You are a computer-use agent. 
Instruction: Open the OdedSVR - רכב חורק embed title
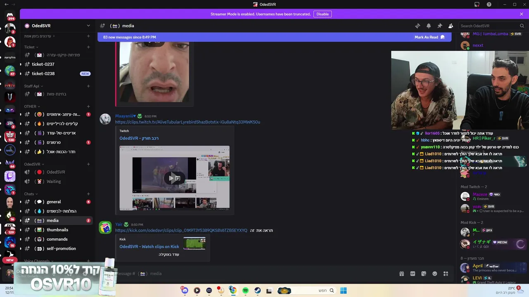[139, 138]
